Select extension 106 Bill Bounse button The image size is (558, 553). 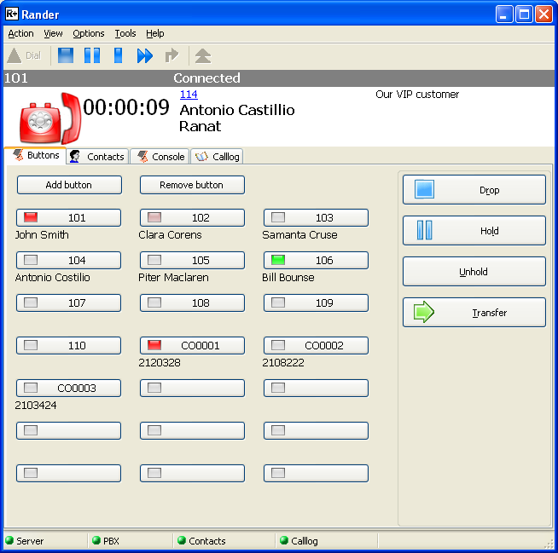click(315, 260)
